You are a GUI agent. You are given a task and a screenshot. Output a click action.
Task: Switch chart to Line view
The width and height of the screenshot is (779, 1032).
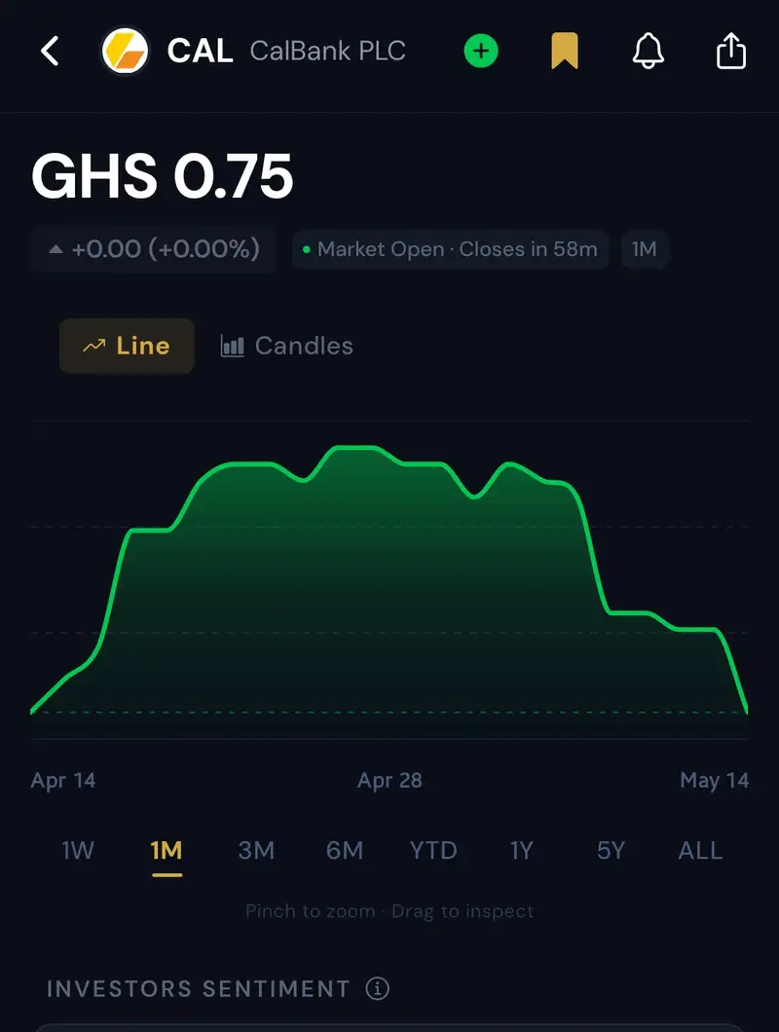click(x=128, y=346)
